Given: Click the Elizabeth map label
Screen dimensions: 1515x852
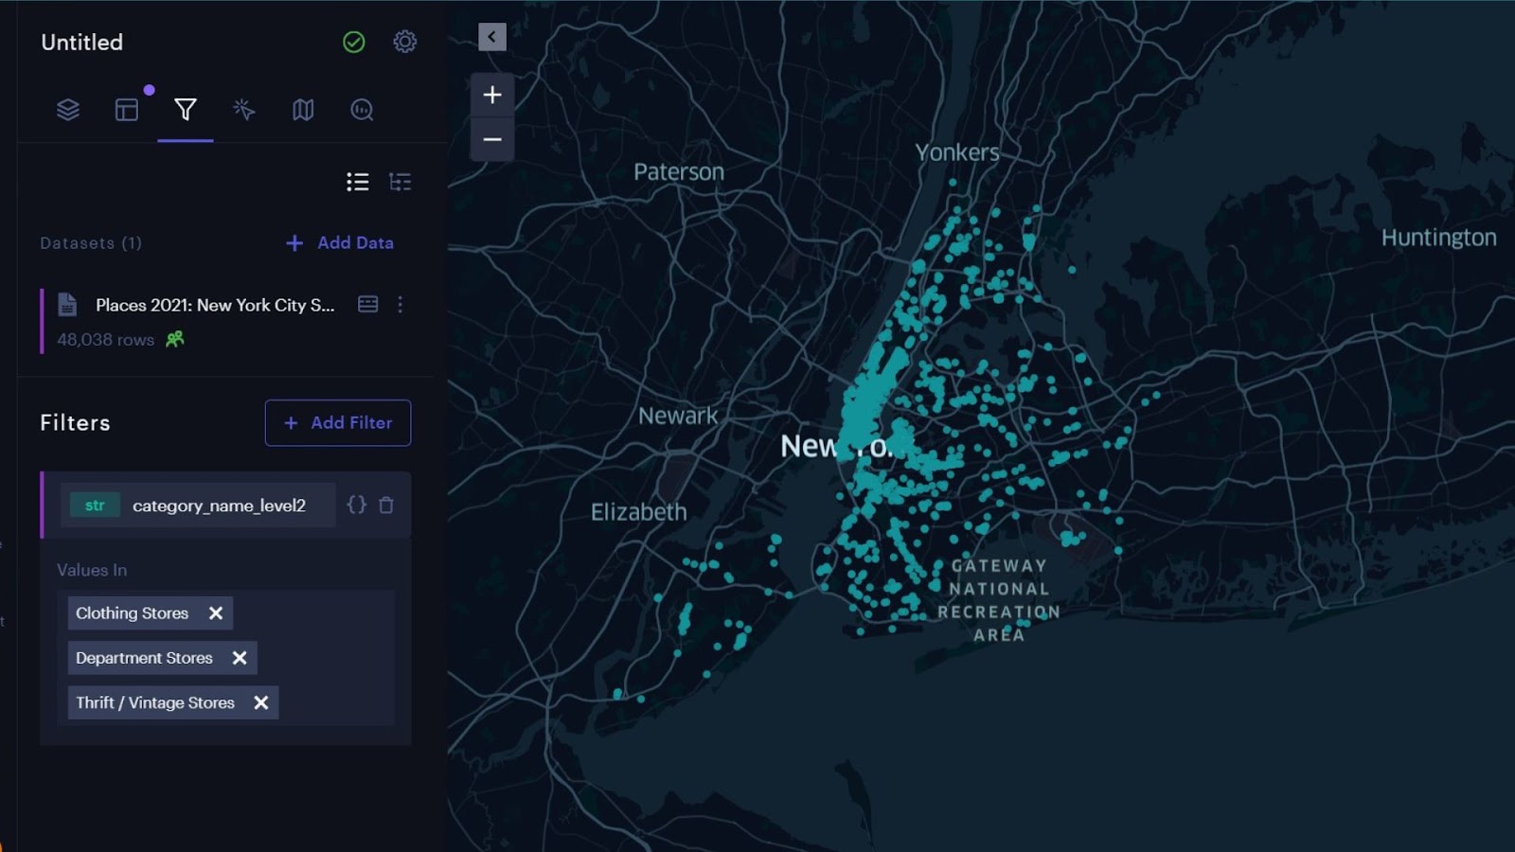Looking at the screenshot, I should (x=639, y=512).
